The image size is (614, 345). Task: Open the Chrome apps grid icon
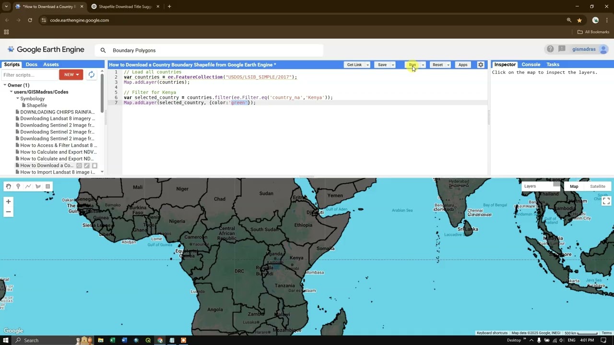(x=6, y=32)
